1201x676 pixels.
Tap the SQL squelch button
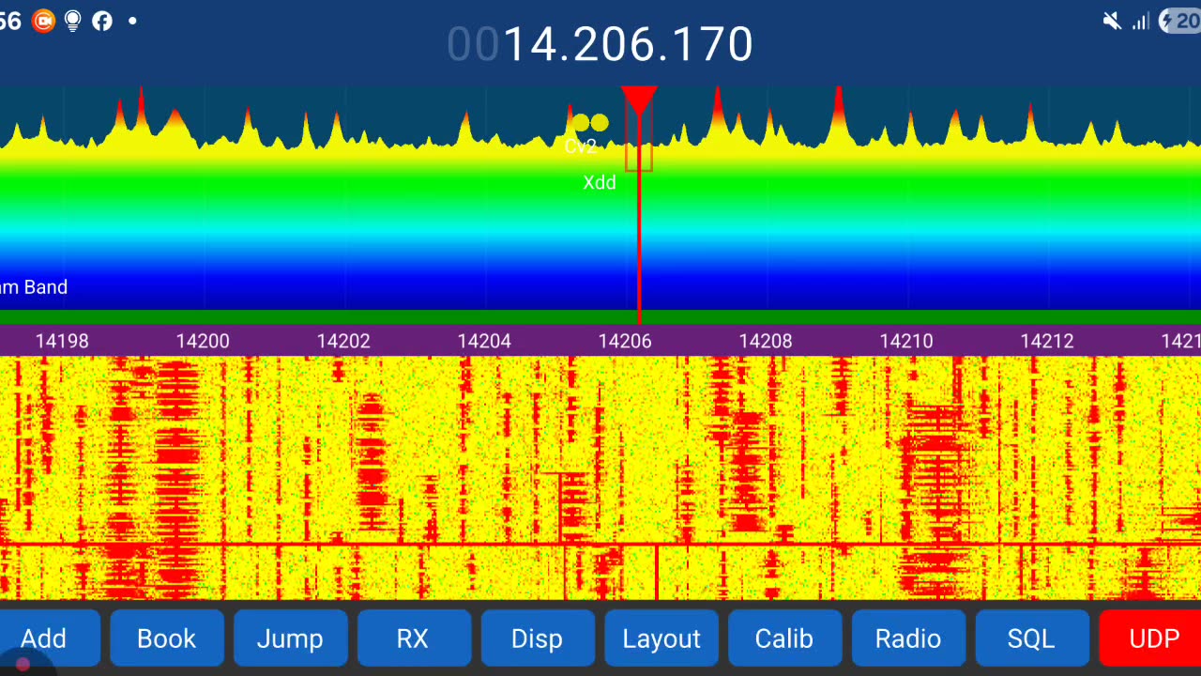(x=1031, y=638)
